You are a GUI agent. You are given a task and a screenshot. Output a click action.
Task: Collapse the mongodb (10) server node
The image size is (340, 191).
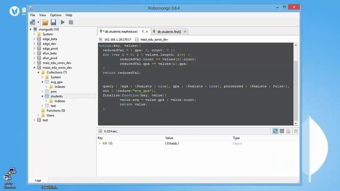pos(31,29)
